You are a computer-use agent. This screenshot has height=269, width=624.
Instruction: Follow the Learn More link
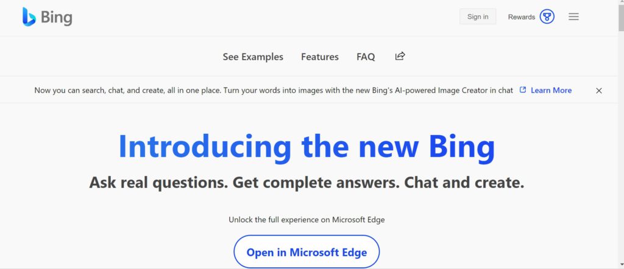coord(551,90)
